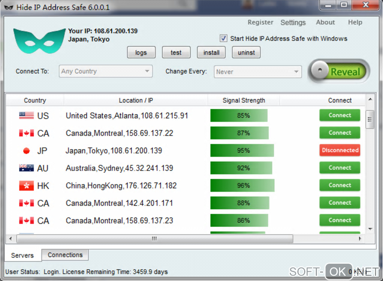Toggle Start Hide IP Address Safe with Windows
Viewport: 383px width, 281px height.
click(x=223, y=38)
